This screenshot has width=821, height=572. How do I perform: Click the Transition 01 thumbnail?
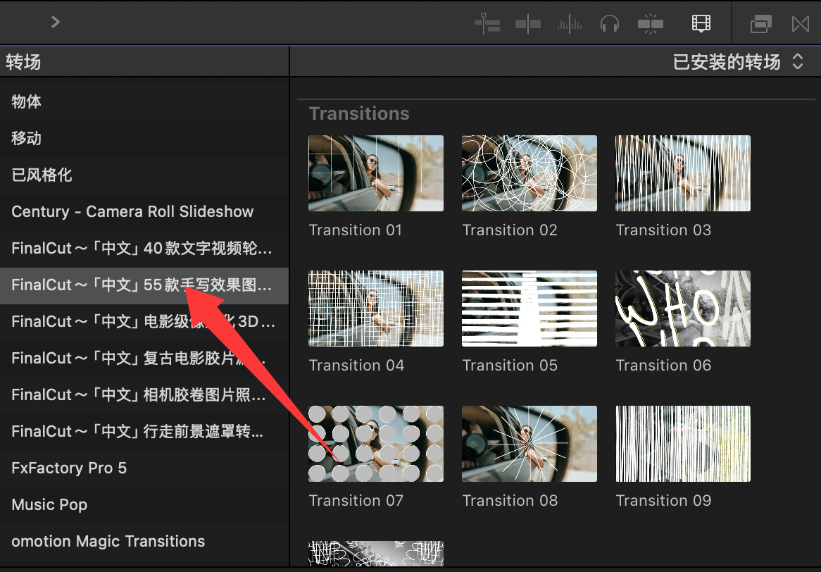click(376, 173)
